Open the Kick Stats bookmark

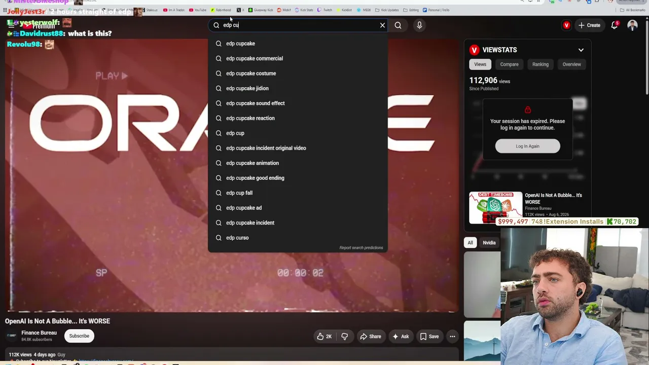pyautogui.click(x=304, y=10)
